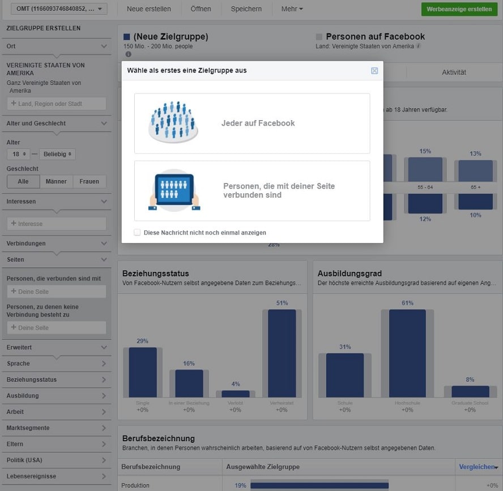Click Deine Seite field under verbunden sind mit
Screen dimensions: 503x491
pyautogui.click(x=57, y=292)
